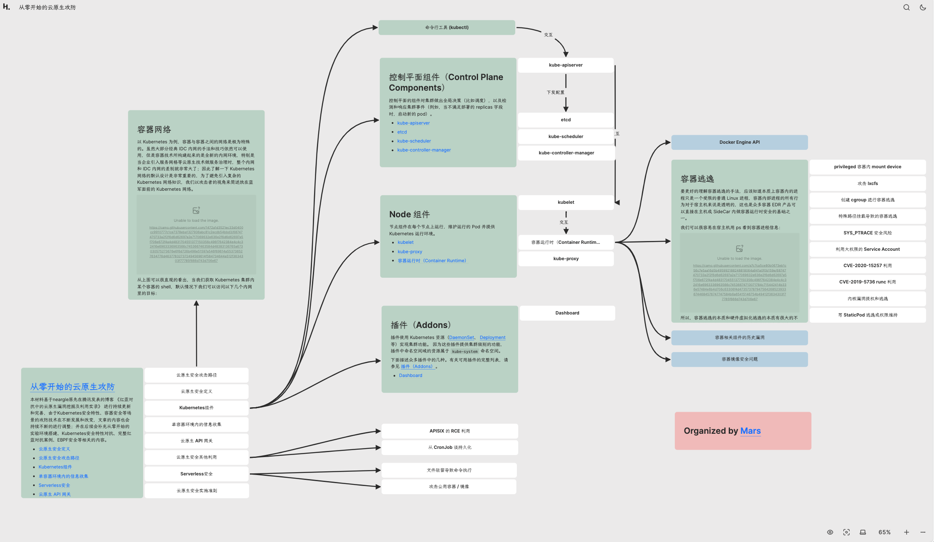Click the laptop presentation icon
Screen dimensions: 934x542
pos(862,532)
